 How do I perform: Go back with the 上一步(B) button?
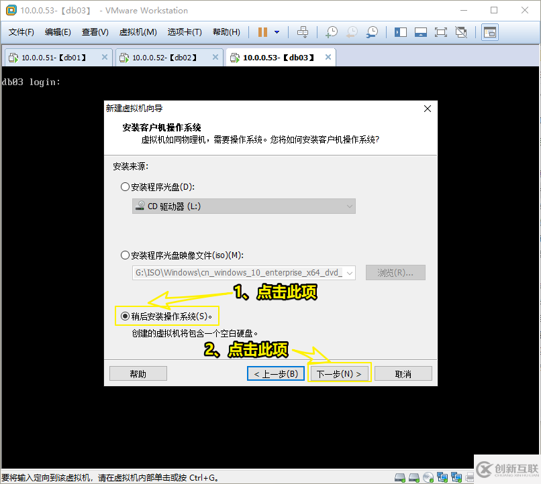tap(276, 374)
